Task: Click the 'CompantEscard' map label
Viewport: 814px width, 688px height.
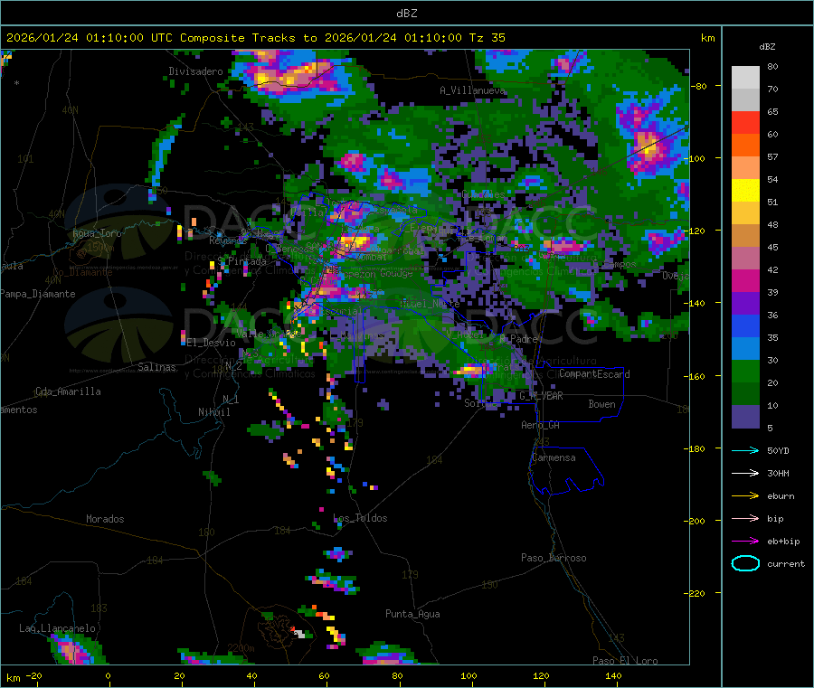Action: click(594, 374)
